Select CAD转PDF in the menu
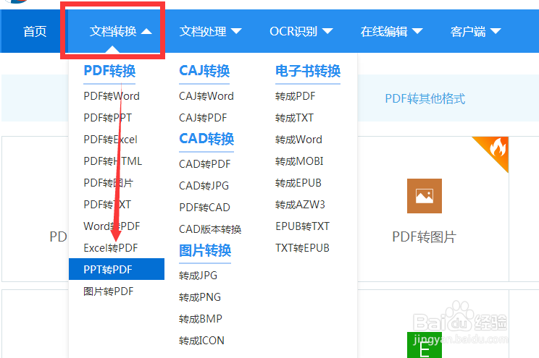539x358 pixels. pos(205,164)
